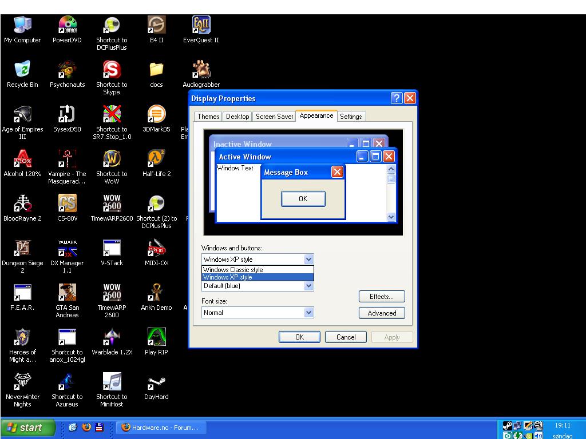The width and height of the screenshot is (586, 439).
Task: Collapse the Windows and buttons dropdown arrow
Action: [x=308, y=259]
